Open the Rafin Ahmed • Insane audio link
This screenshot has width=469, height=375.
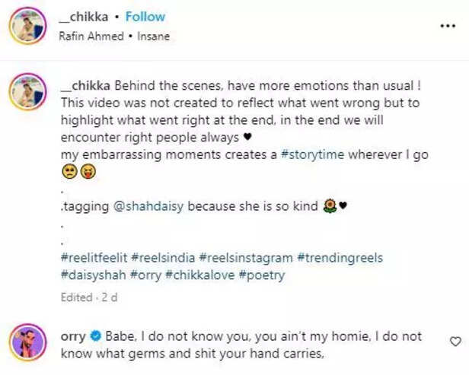[x=114, y=36]
